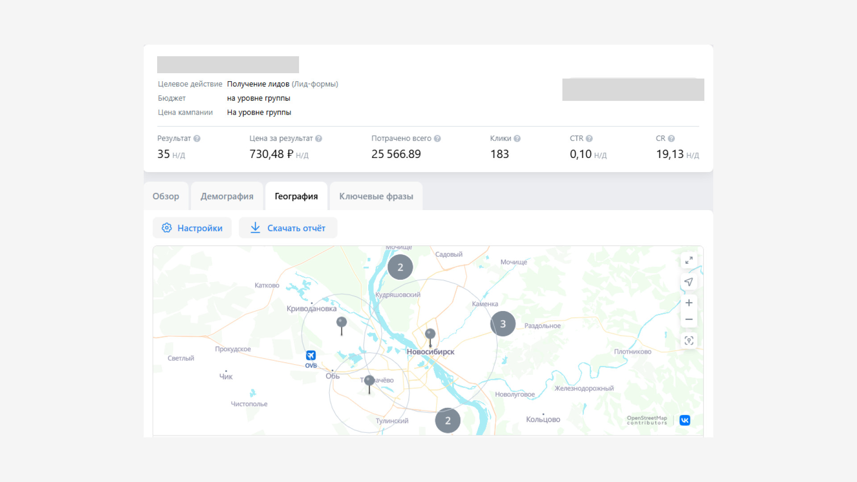Click help icon next to Результат
This screenshot has width=857, height=482.
(197, 138)
